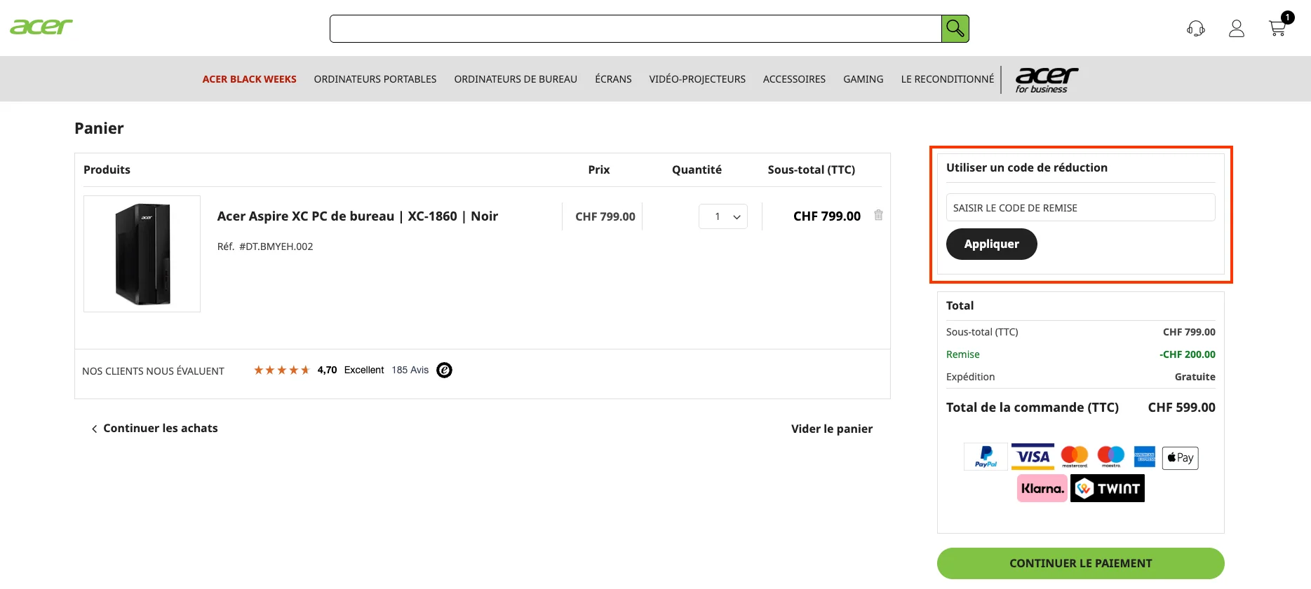Open the user account icon
Screen dimensions: 1311x589
tap(1237, 29)
